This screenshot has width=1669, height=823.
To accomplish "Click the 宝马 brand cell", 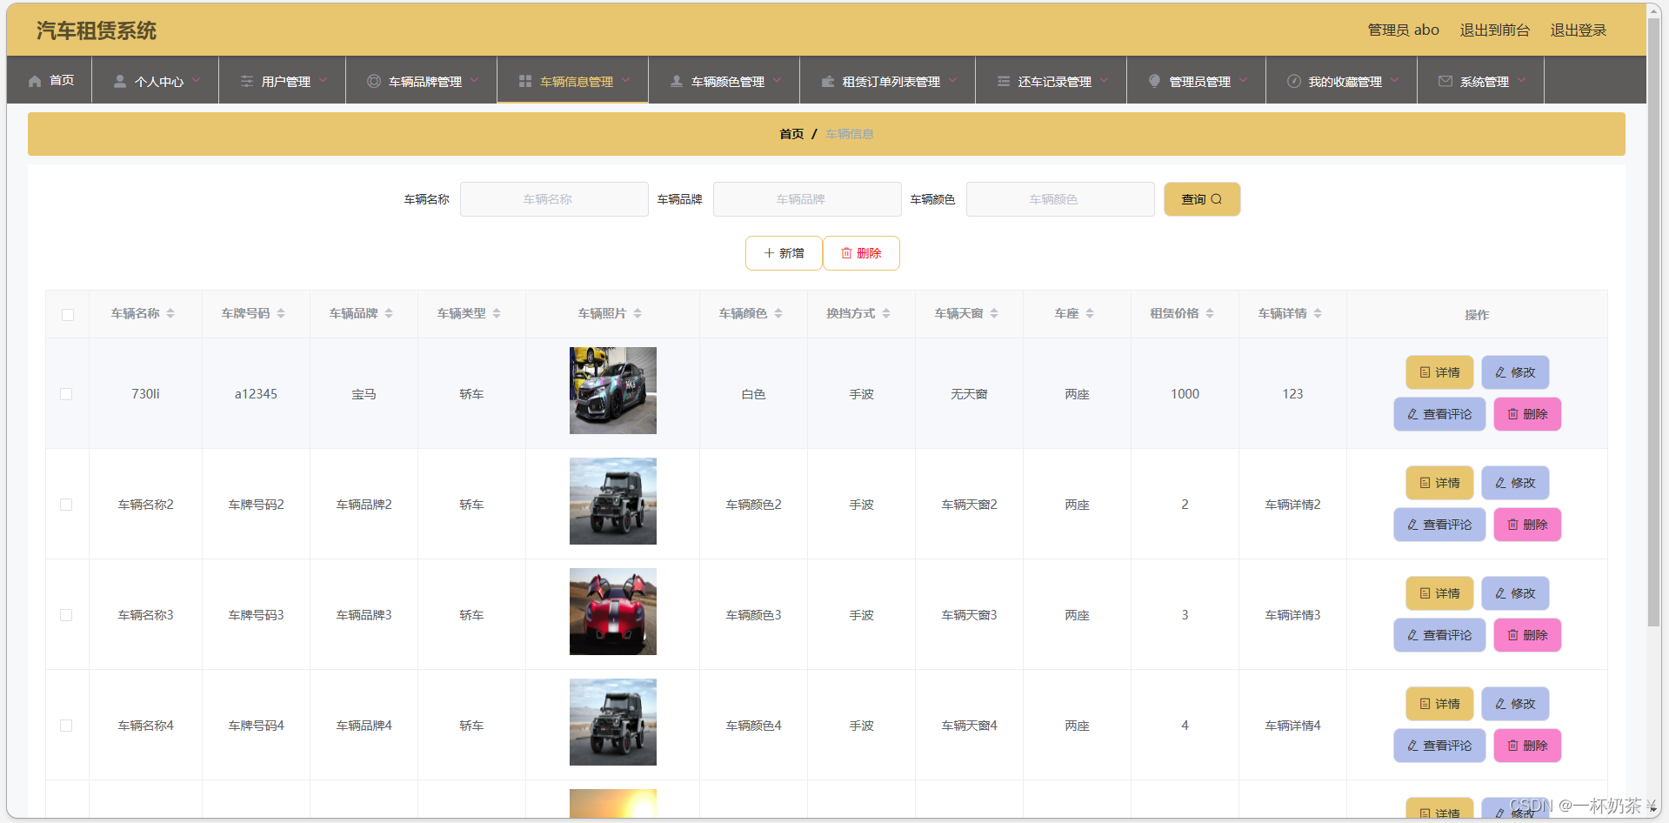I will 364,394.
